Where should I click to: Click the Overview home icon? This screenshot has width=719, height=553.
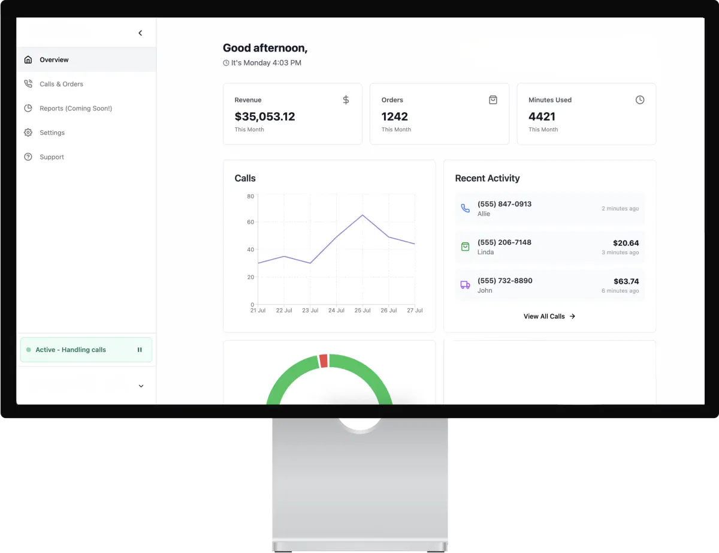28,60
